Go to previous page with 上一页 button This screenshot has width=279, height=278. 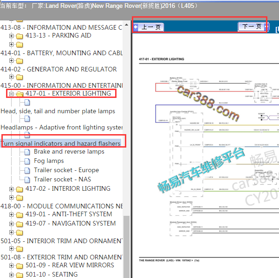coord(149,27)
